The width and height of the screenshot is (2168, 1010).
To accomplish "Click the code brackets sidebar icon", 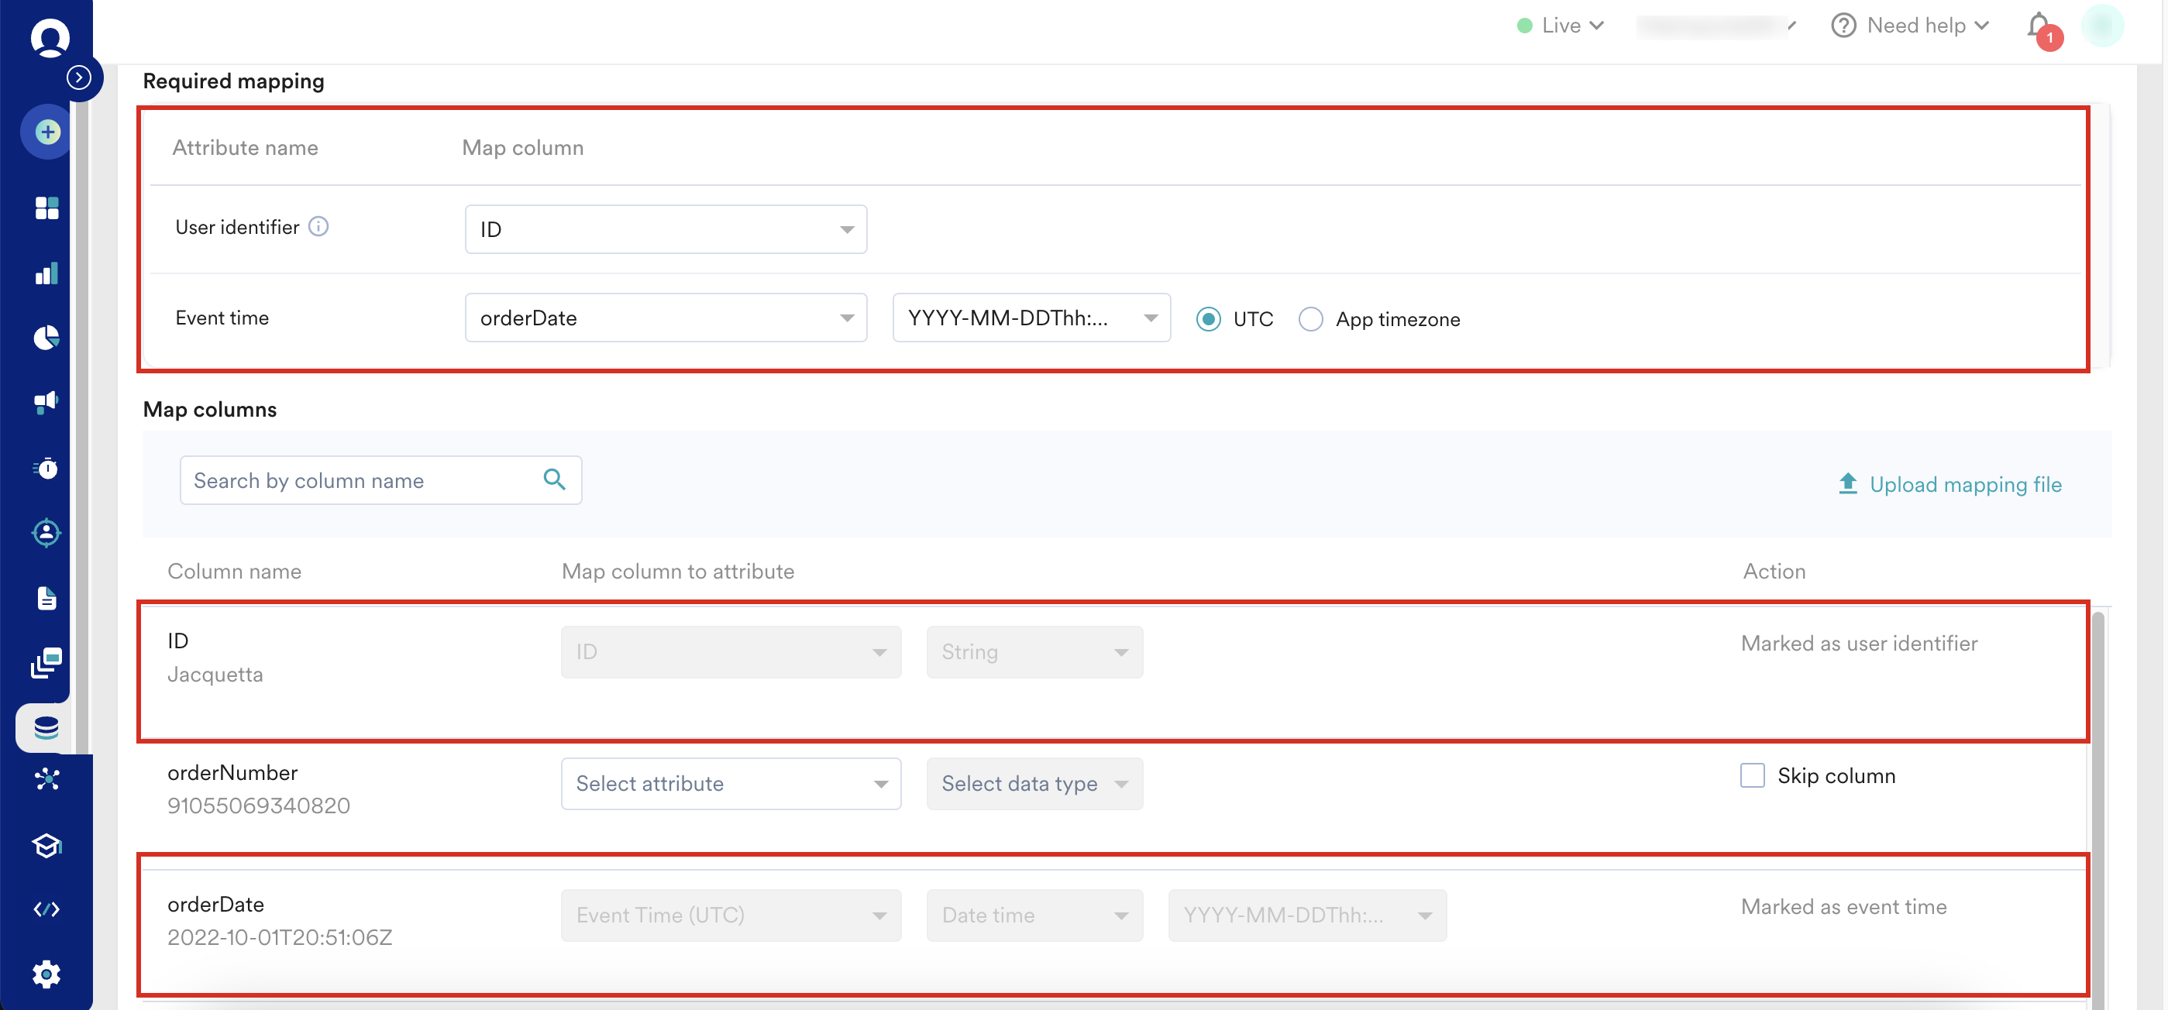I will [x=47, y=909].
